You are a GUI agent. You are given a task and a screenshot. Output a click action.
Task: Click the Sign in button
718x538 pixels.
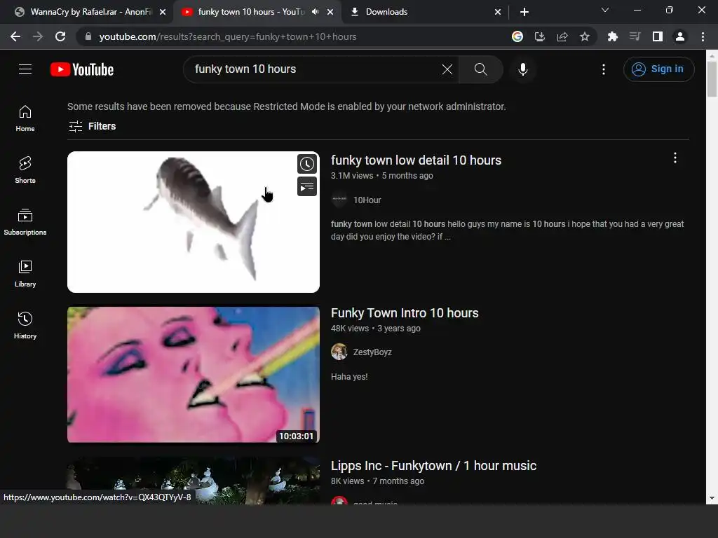point(658,69)
